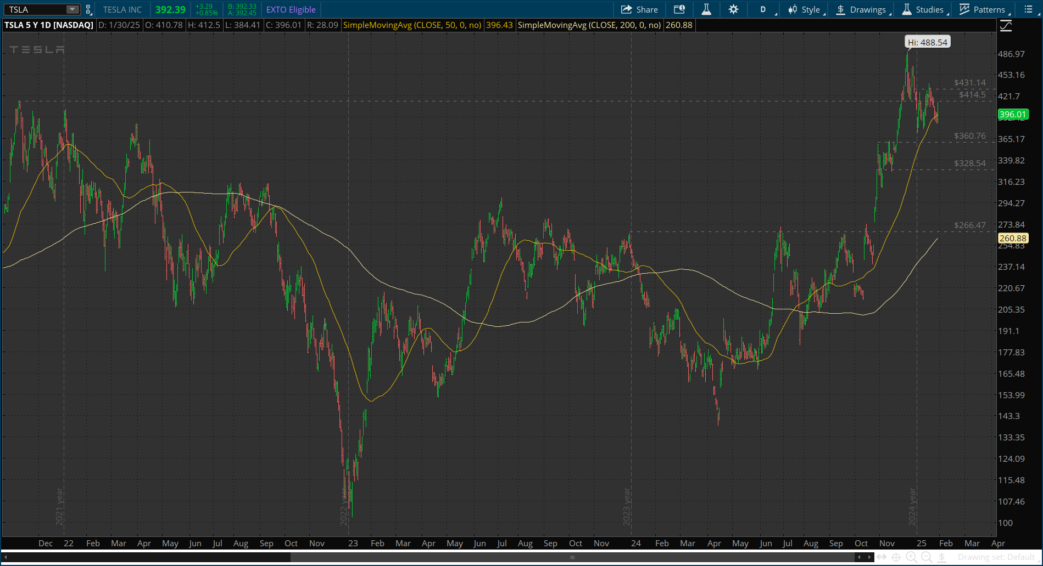Click the bottom drawing tools dollar icon
Screen dimensions: 1043x566
pyautogui.click(x=942, y=557)
